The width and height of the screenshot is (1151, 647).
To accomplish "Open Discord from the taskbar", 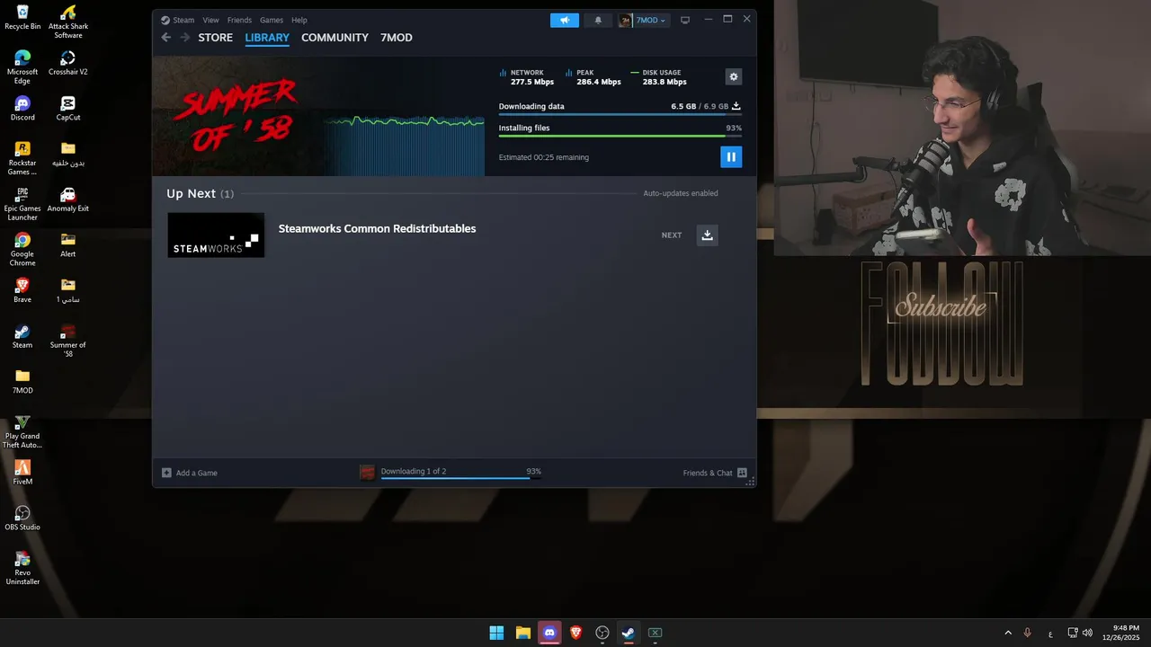I will pos(549,633).
